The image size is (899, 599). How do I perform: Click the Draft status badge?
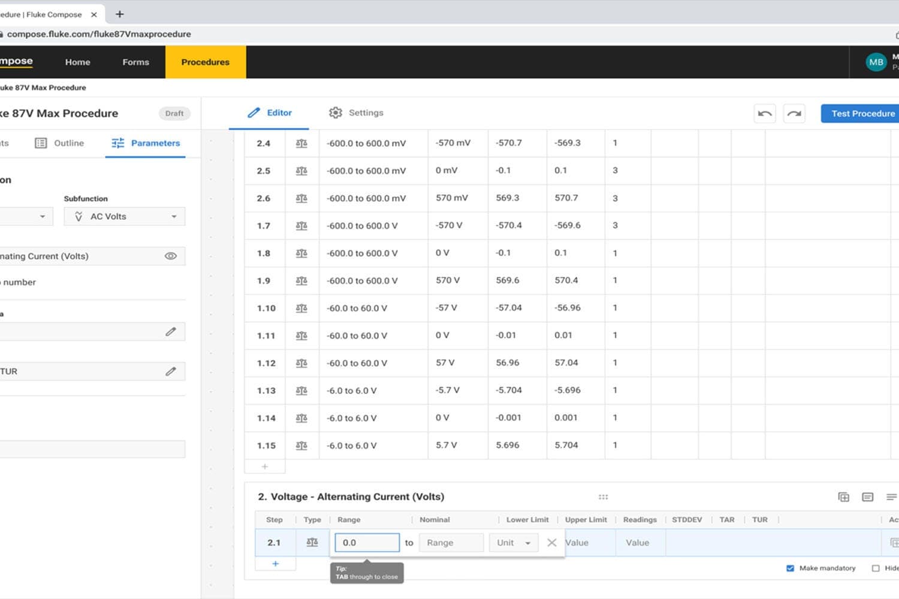coord(174,113)
